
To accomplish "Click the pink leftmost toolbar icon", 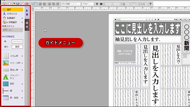I will (4, 4).
